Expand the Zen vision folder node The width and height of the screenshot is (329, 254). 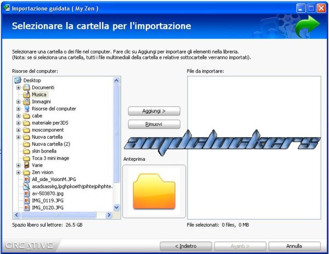point(18,172)
